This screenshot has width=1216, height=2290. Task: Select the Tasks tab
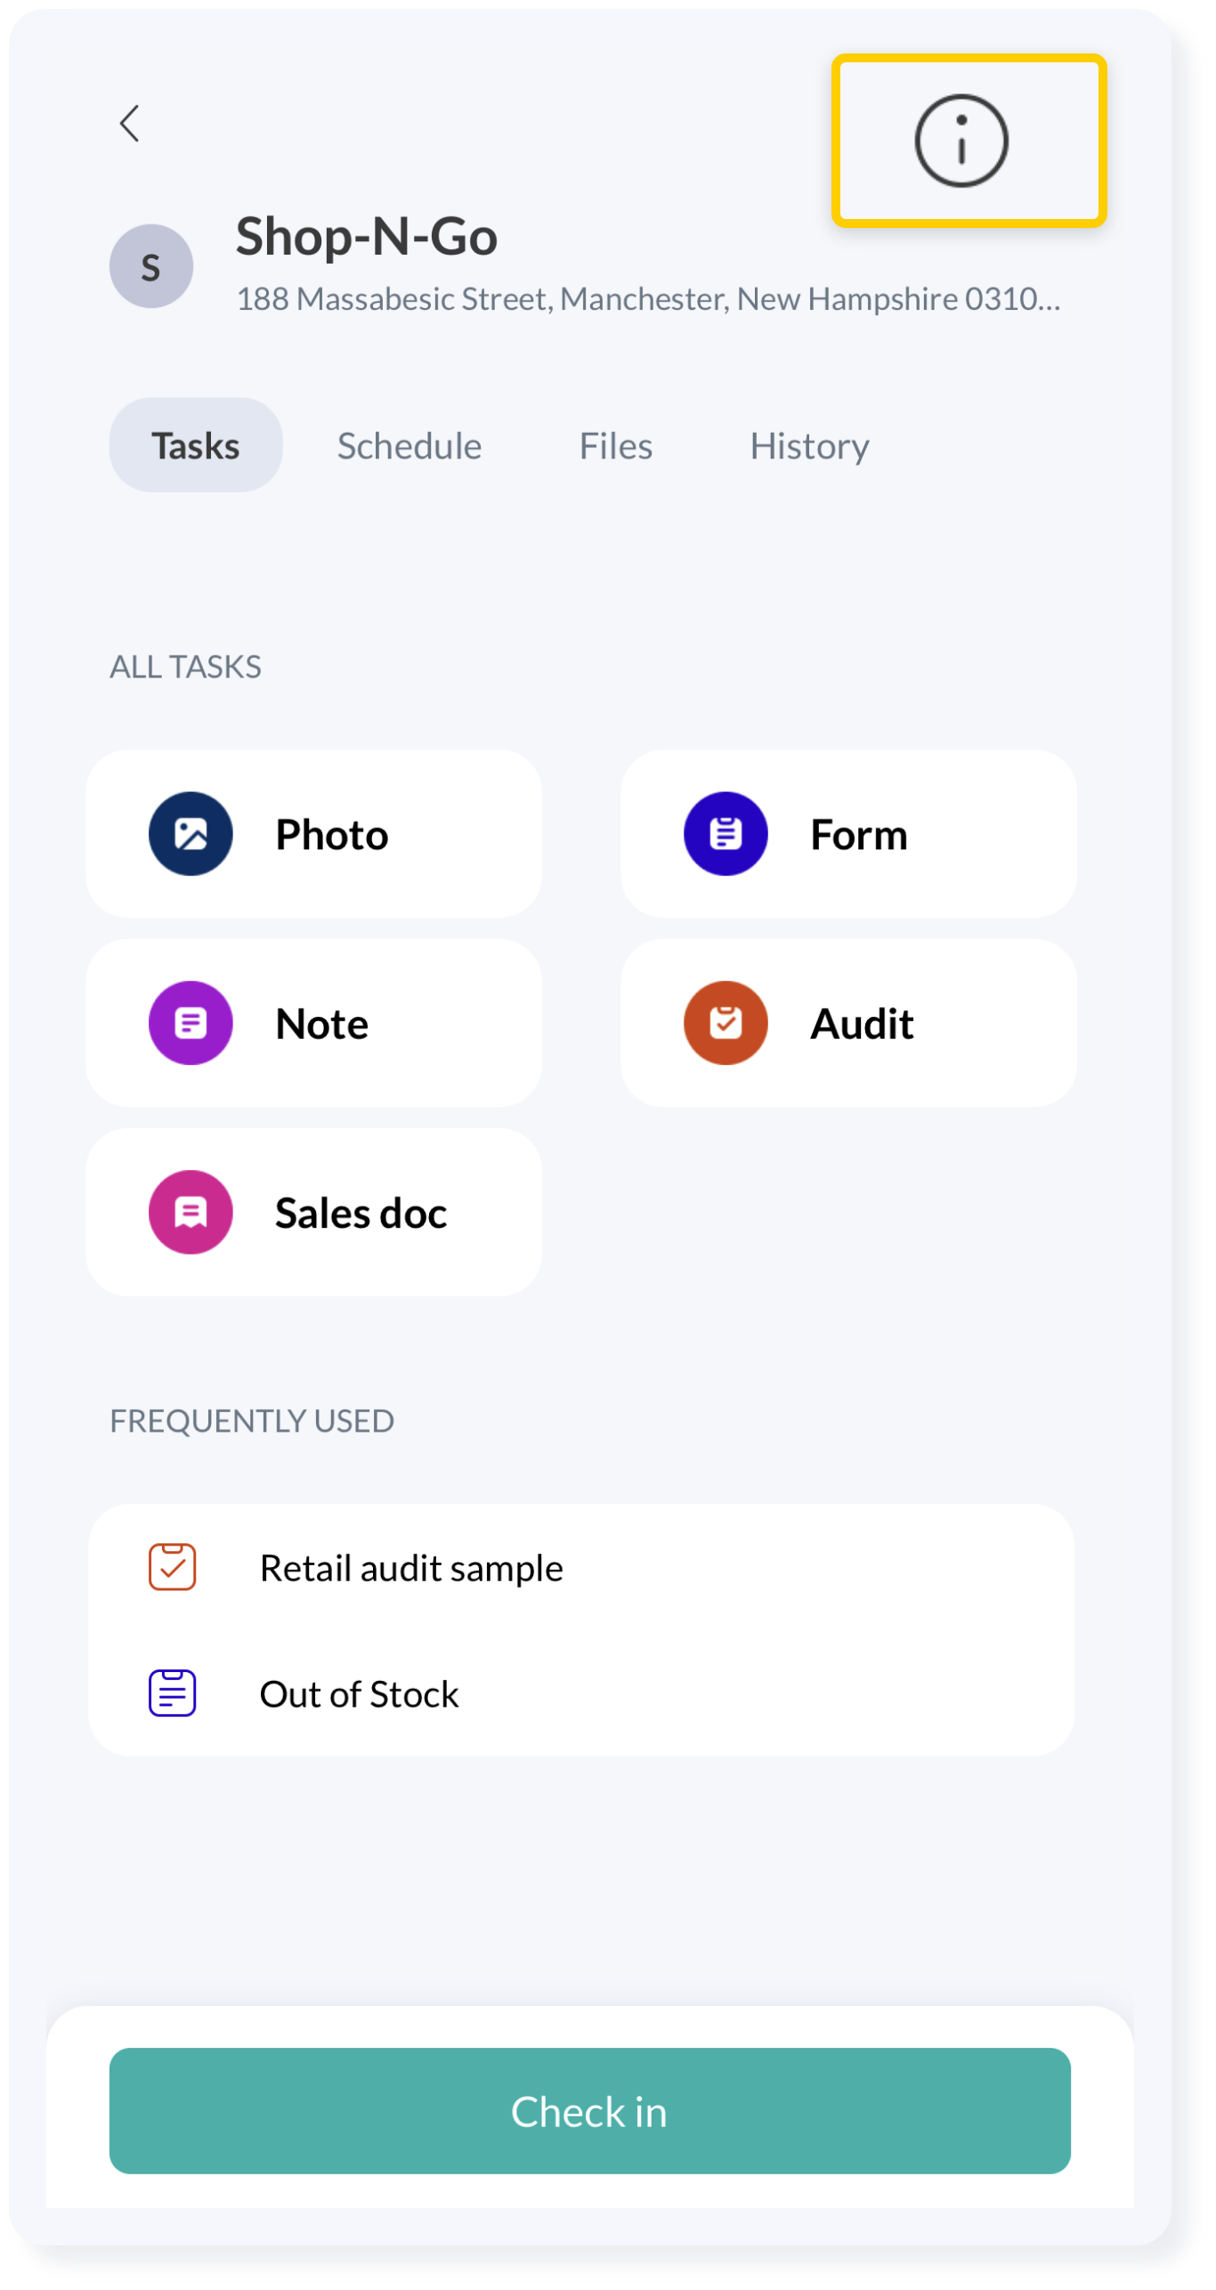196,445
